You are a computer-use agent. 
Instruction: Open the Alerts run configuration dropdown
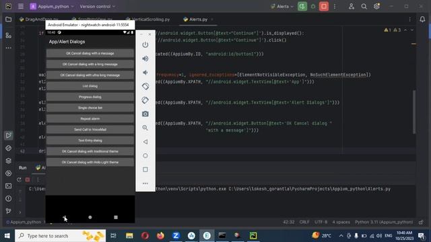pyautogui.click(x=282, y=6)
